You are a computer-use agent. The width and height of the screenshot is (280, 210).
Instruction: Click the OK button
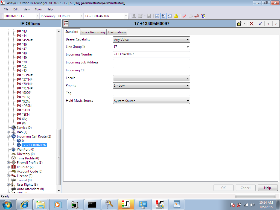[223, 188]
